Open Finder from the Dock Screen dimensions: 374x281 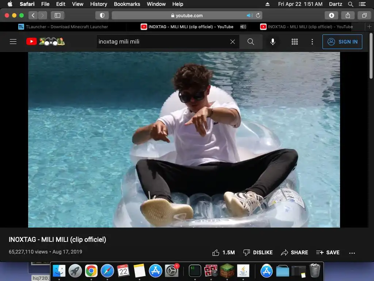pyautogui.click(x=59, y=271)
